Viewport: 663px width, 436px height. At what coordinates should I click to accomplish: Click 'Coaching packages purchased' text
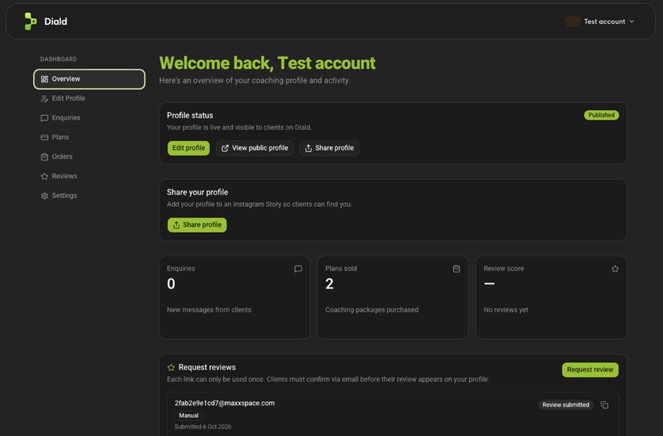372,310
